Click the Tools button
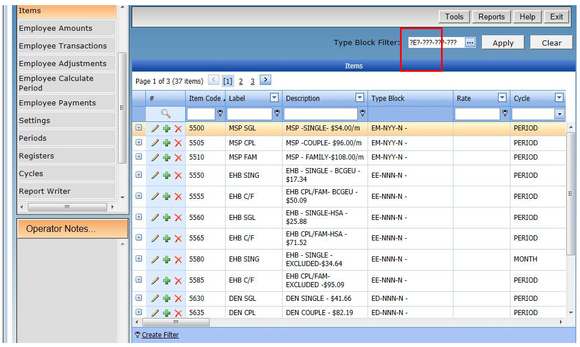 (454, 17)
